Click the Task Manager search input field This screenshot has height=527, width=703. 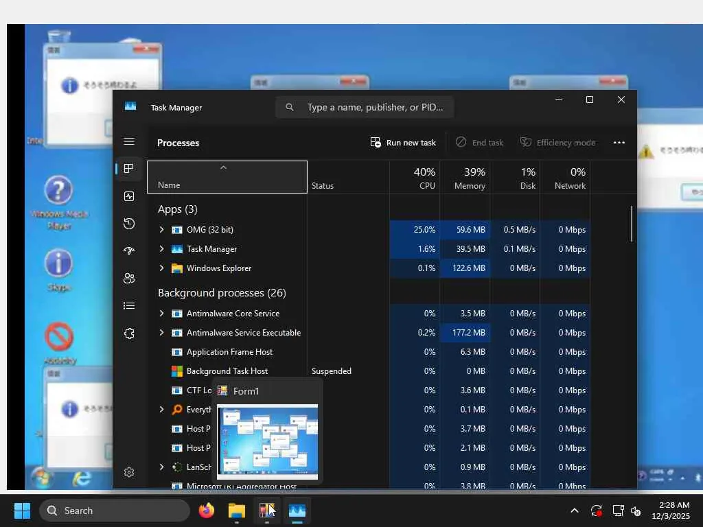tap(365, 108)
